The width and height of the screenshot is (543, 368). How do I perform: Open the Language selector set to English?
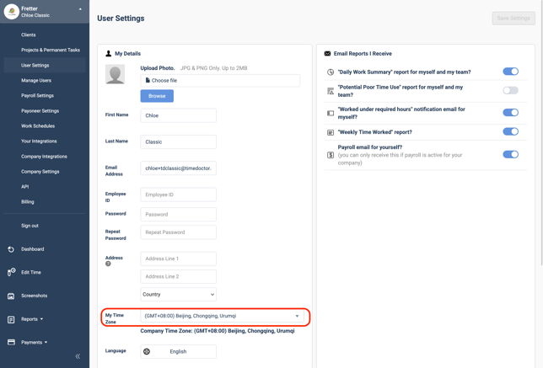pyautogui.click(x=178, y=351)
